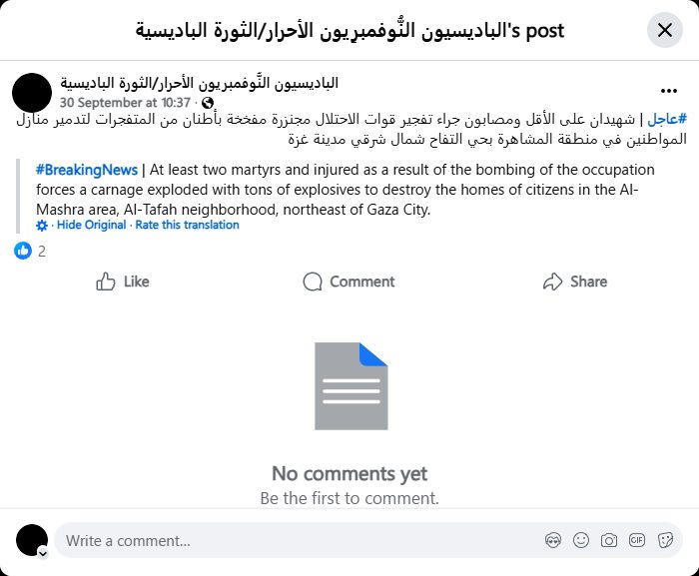Click the translation settings gear icon
The height and width of the screenshot is (576, 699).
point(42,226)
